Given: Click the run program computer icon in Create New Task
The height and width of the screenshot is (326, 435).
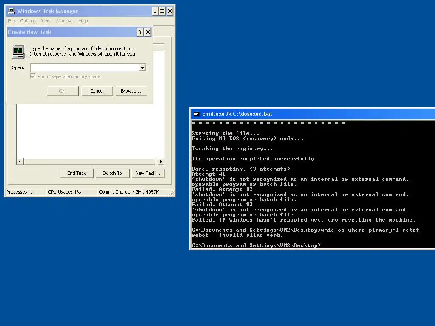Looking at the screenshot, I should (19, 52).
